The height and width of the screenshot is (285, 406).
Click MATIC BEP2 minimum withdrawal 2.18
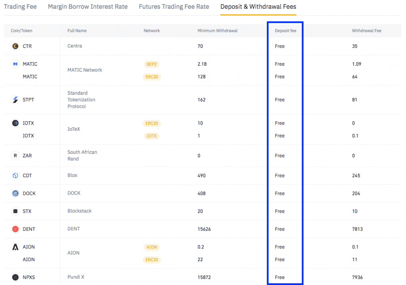tap(202, 64)
